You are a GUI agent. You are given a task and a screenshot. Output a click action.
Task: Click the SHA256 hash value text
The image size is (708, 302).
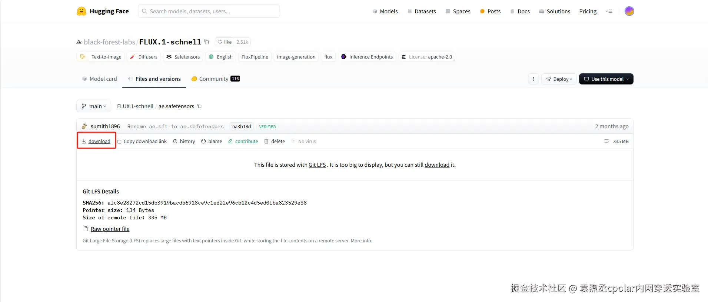tap(207, 203)
